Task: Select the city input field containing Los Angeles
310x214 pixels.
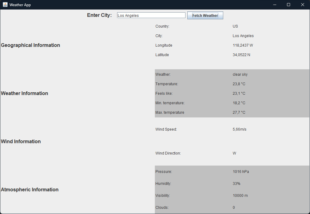Action: pos(151,15)
